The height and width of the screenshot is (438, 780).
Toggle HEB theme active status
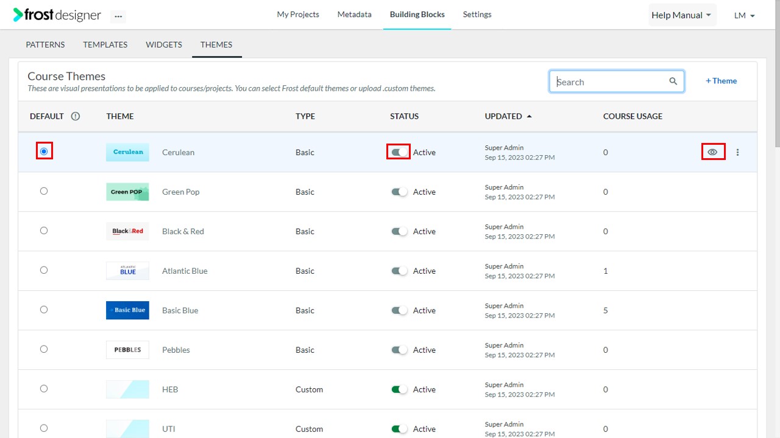[x=399, y=389]
